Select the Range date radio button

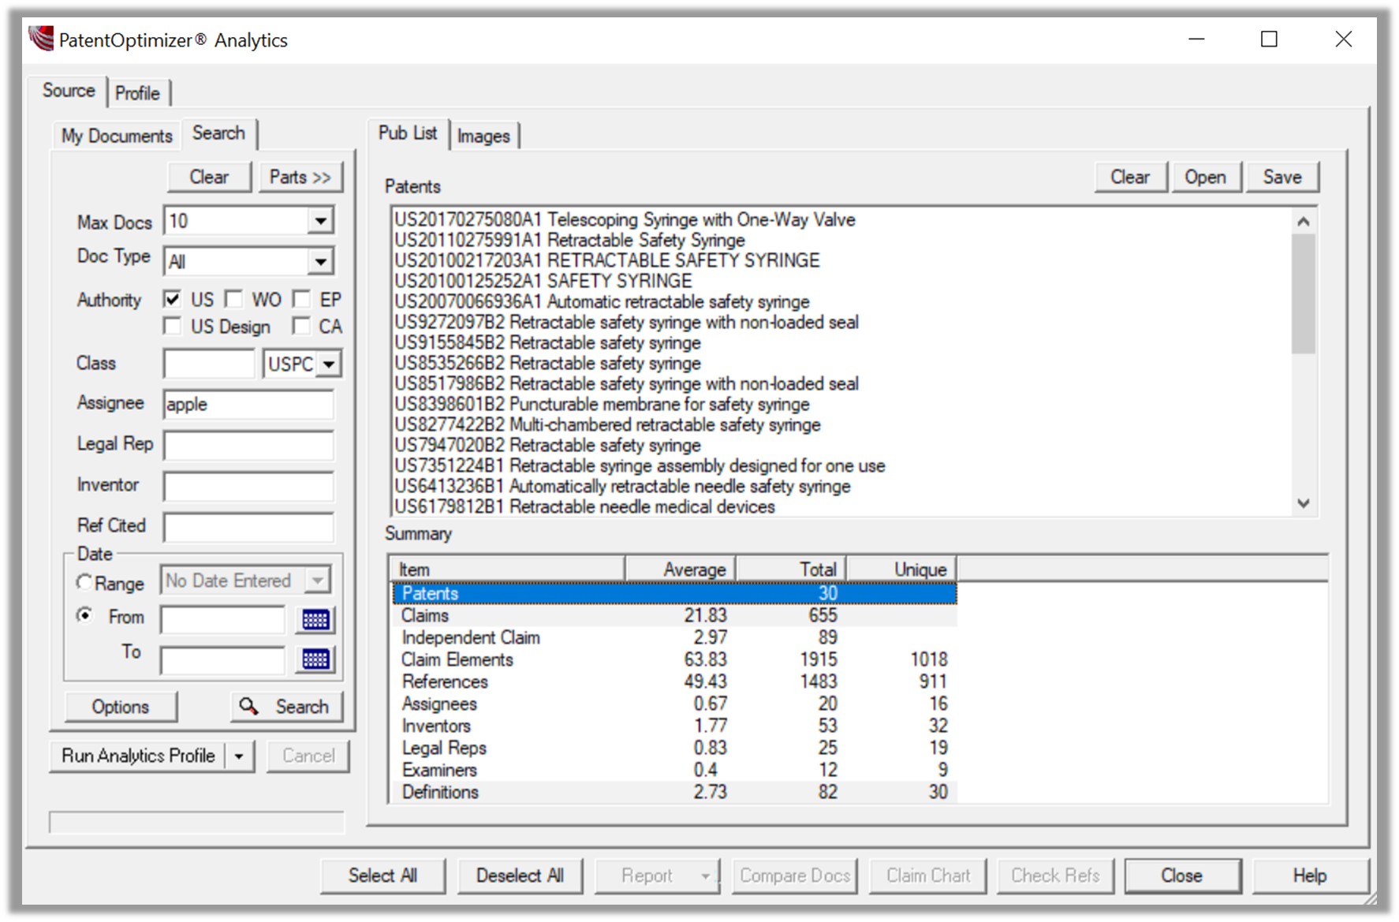click(84, 582)
